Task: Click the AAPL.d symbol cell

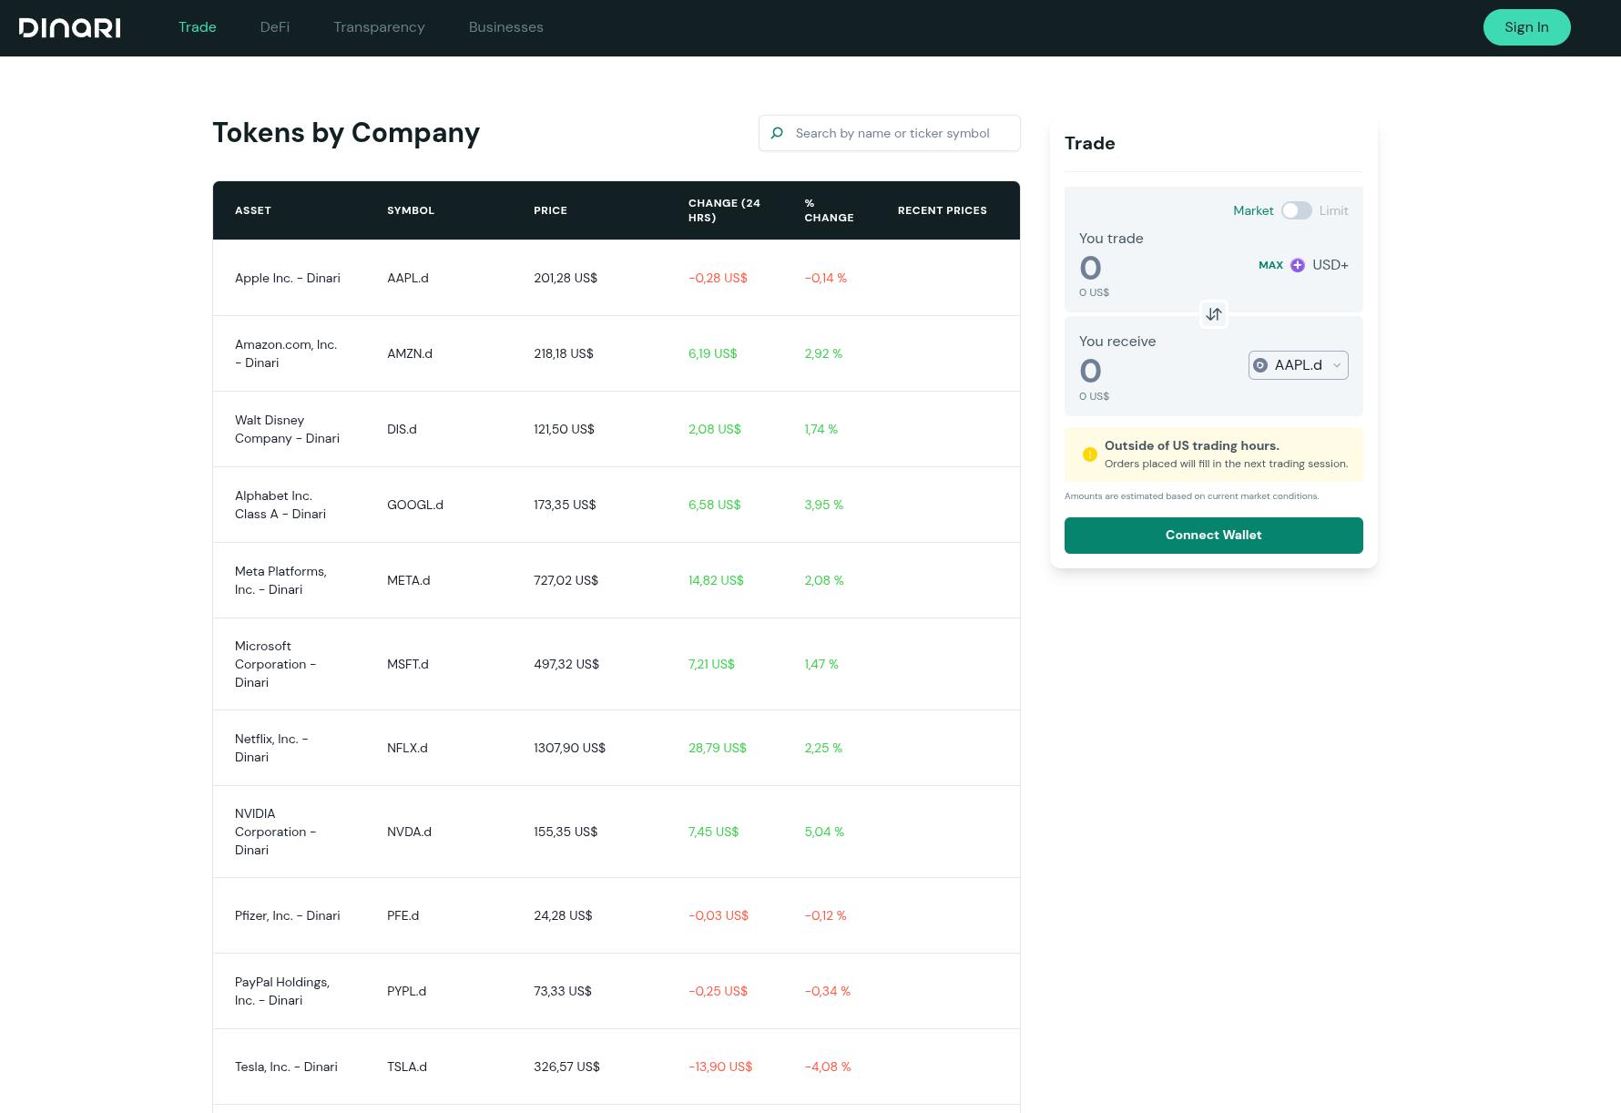Action: 408,278
